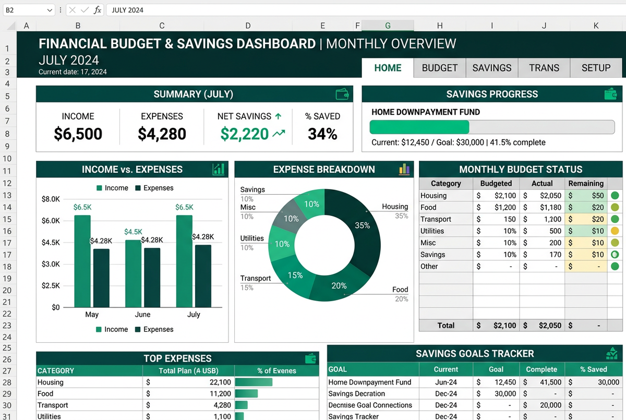Click the confirm checkmark in formula bar

(x=85, y=10)
